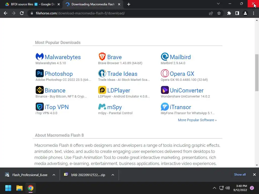This screenshot has height=194, width=259.
Task: Open the Malwarebytes download link
Action: click(63, 57)
